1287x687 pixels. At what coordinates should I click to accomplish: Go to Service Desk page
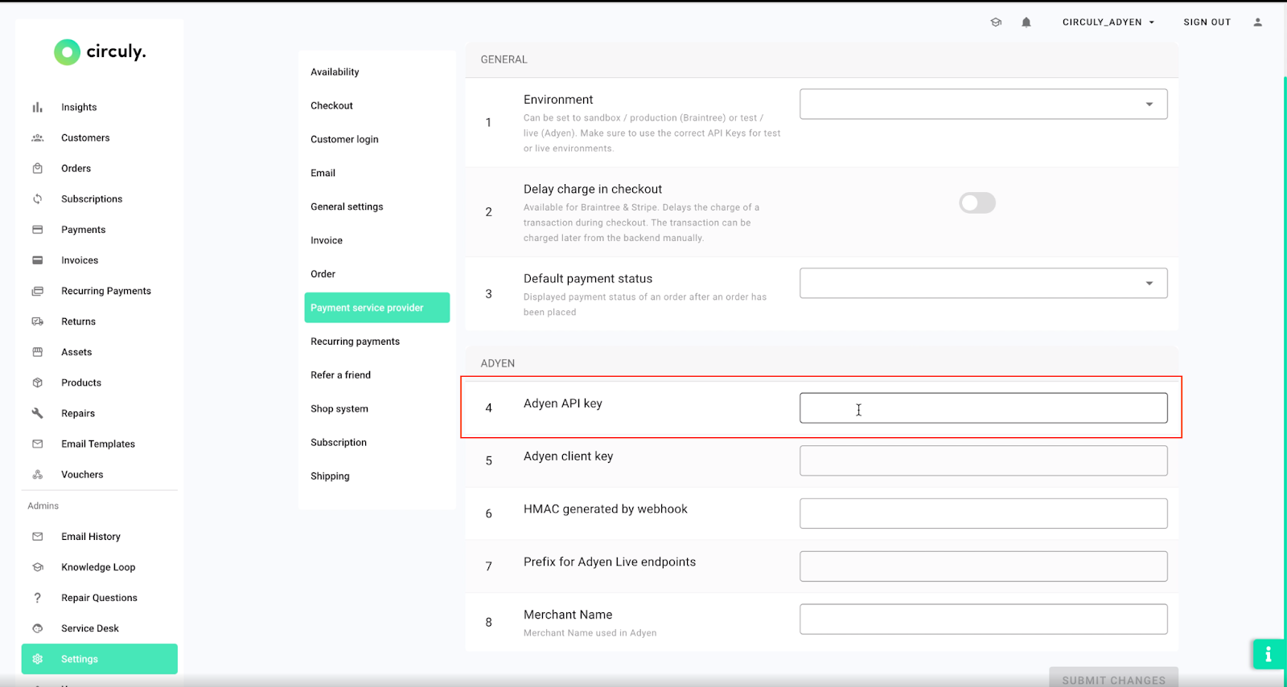[x=90, y=628]
